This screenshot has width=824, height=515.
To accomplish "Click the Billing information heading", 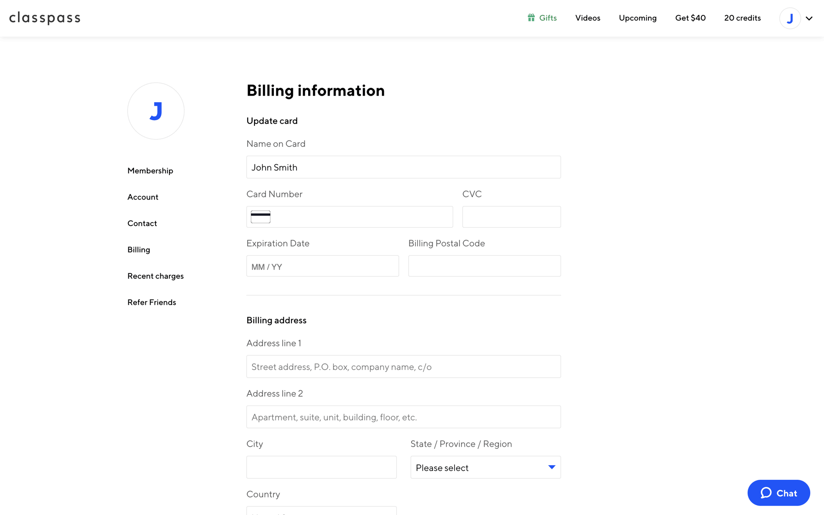I will click(x=315, y=91).
